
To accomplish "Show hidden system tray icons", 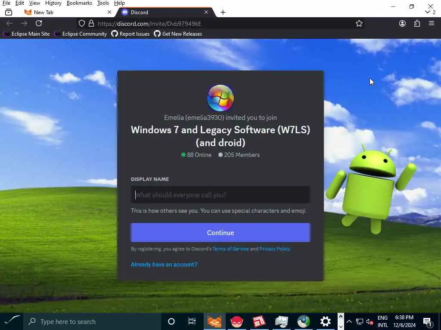I will click(x=349, y=321).
